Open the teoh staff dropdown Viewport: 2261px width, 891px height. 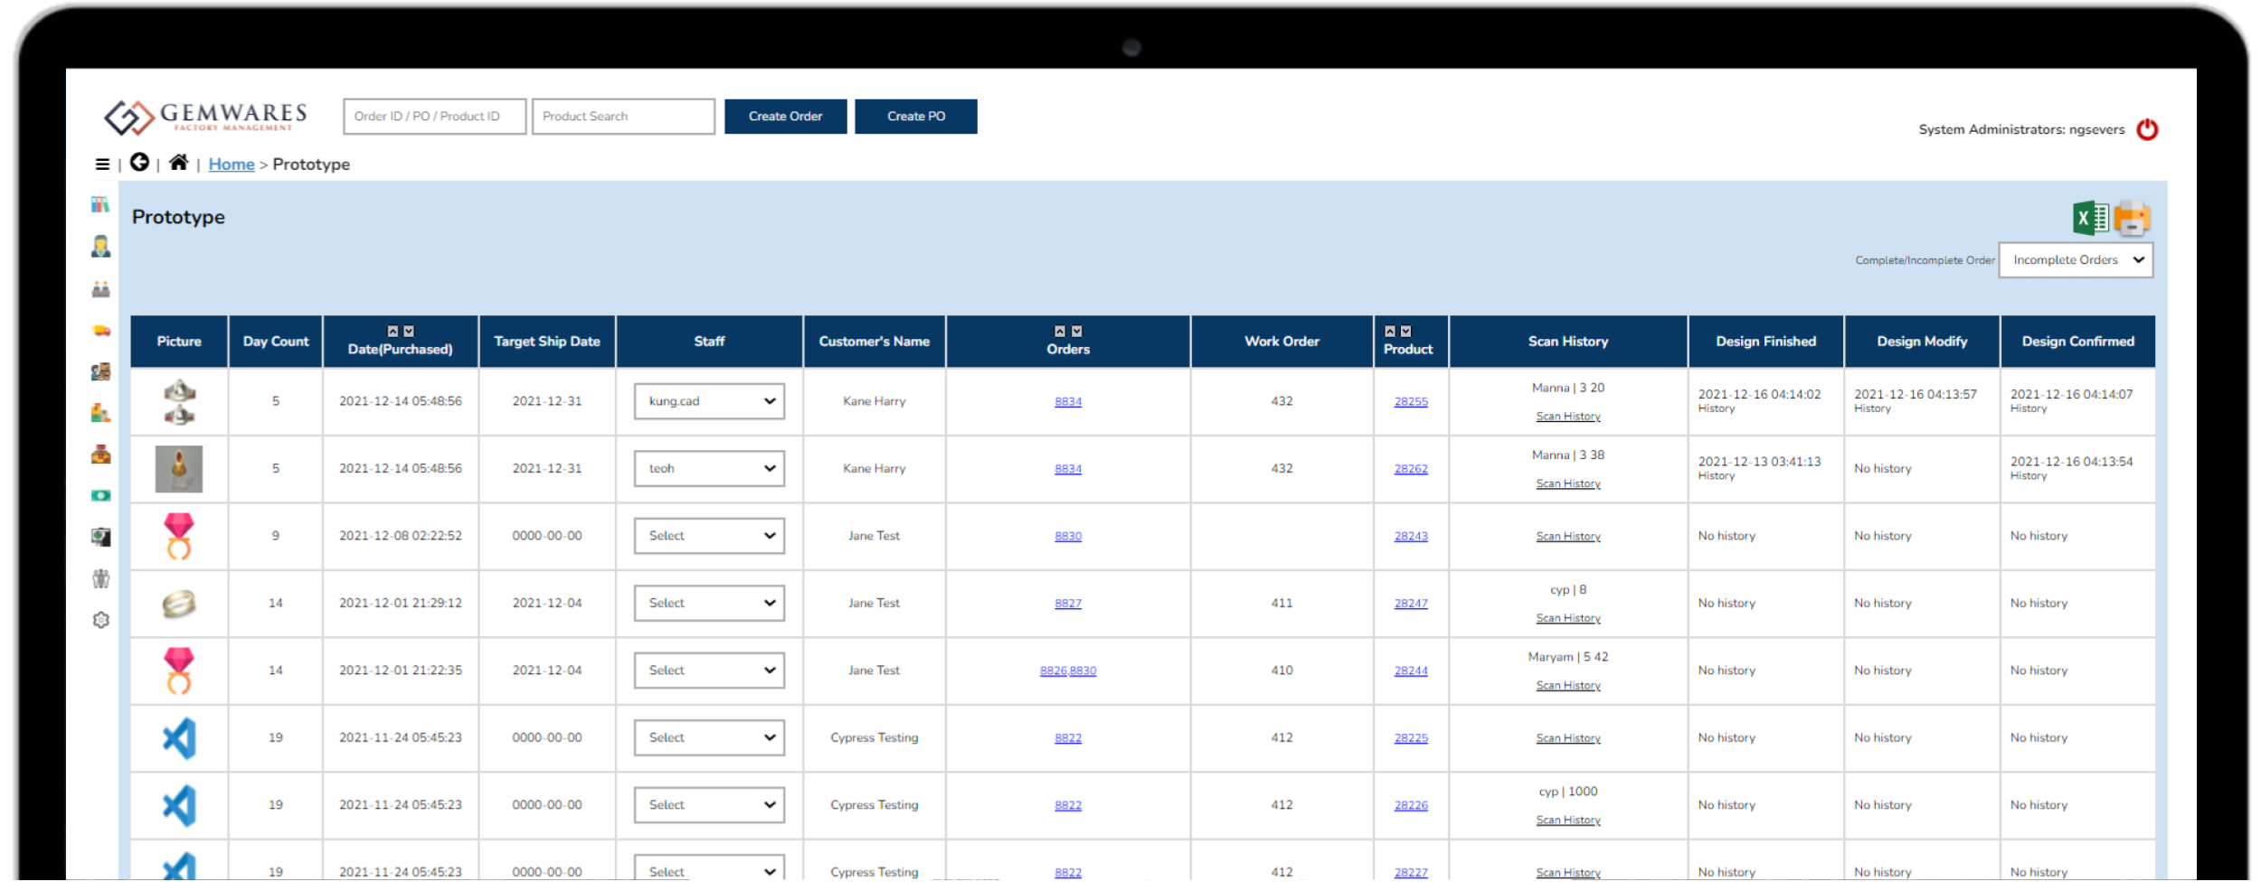click(x=709, y=469)
